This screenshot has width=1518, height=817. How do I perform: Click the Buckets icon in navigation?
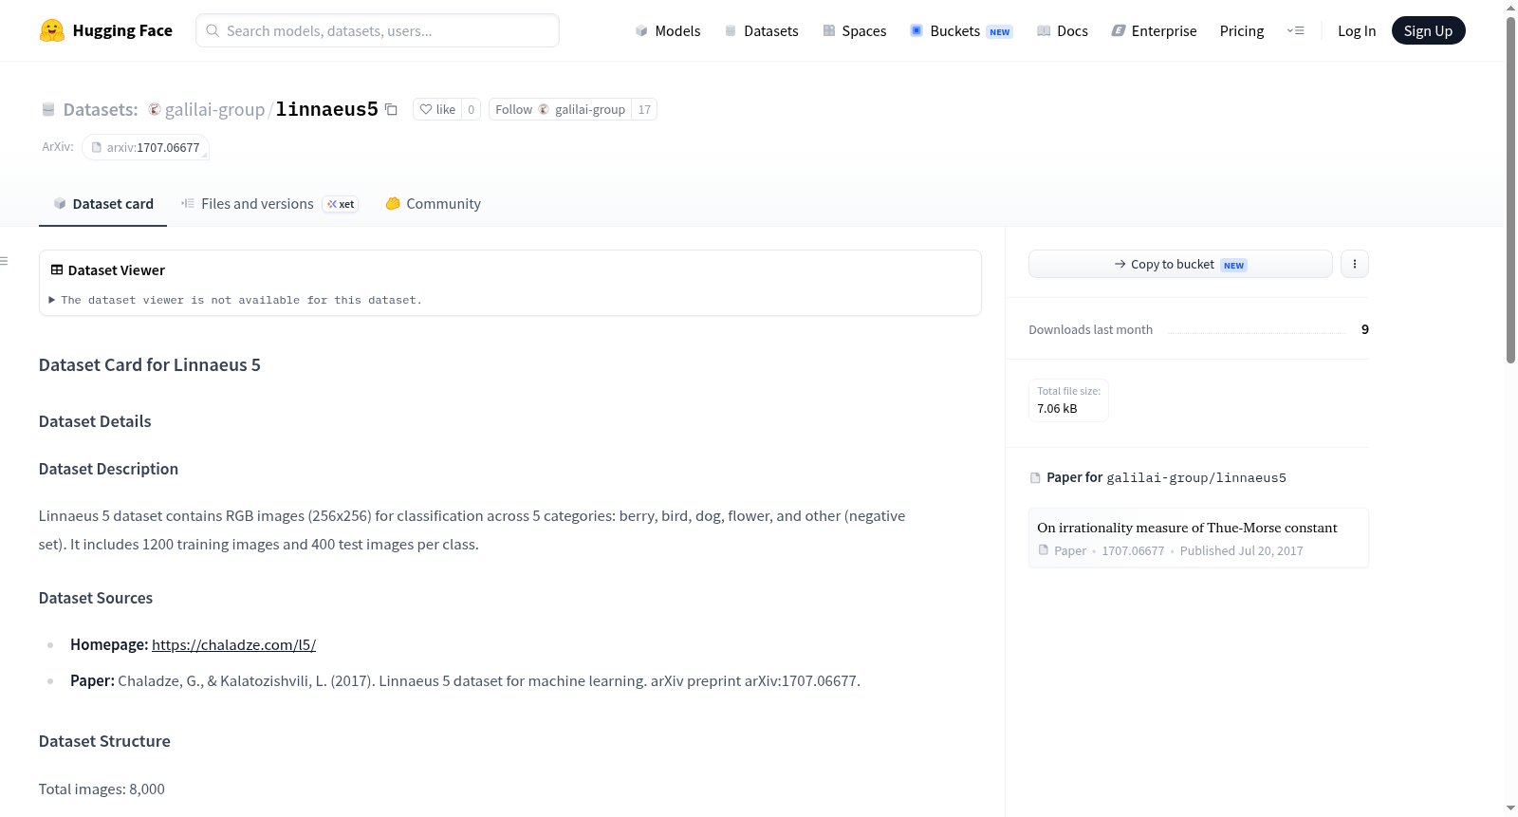click(916, 30)
